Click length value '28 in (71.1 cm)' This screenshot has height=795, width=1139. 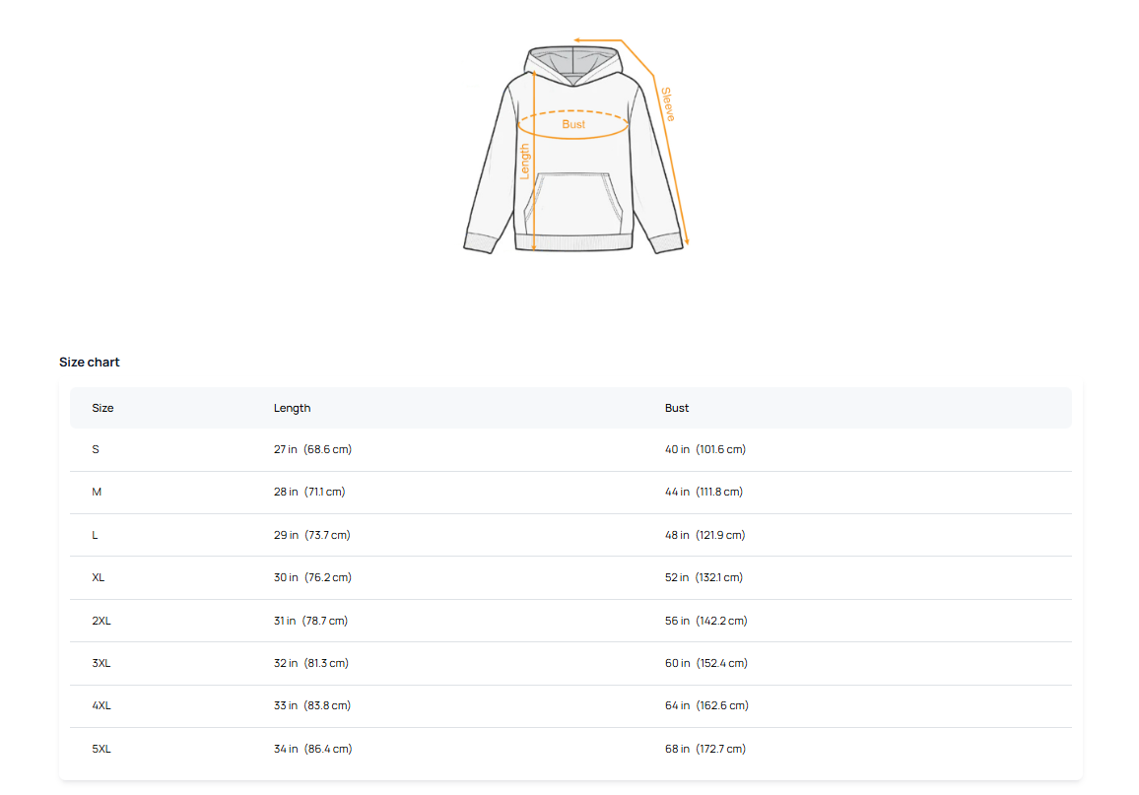tap(309, 493)
